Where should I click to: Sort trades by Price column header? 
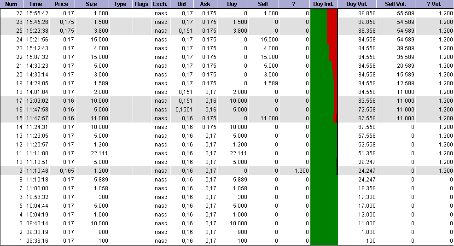pyautogui.click(x=61, y=4)
